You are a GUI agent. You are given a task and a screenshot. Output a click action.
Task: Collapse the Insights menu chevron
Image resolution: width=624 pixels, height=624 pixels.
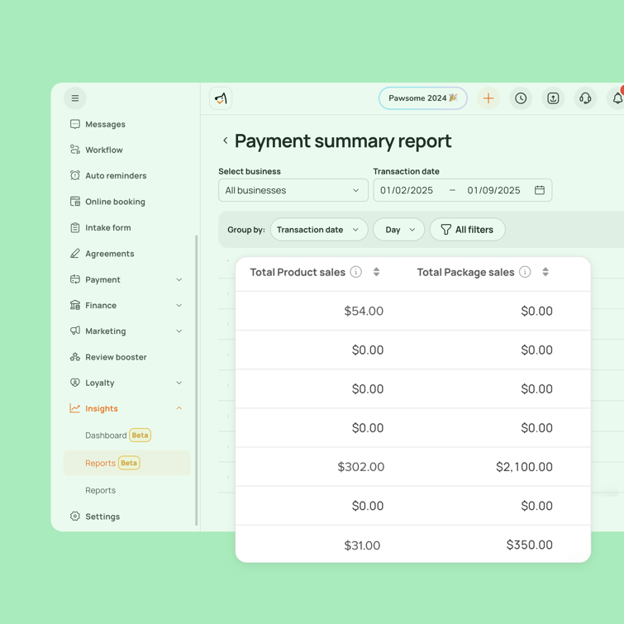tap(179, 408)
